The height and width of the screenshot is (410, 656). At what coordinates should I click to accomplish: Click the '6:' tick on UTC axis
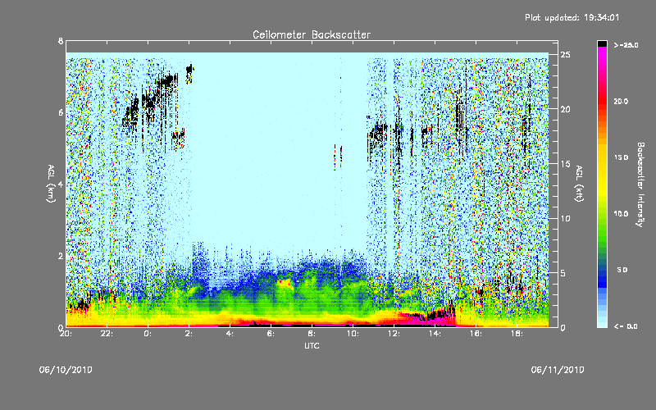click(x=271, y=334)
